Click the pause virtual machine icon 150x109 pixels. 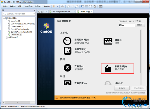pos(54,7)
